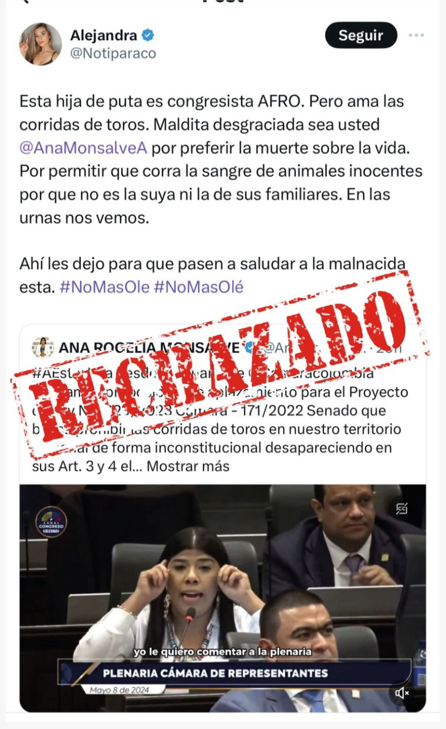Open the @Notiparaco handle
The height and width of the screenshot is (729, 446).
click(x=113, y=54)
